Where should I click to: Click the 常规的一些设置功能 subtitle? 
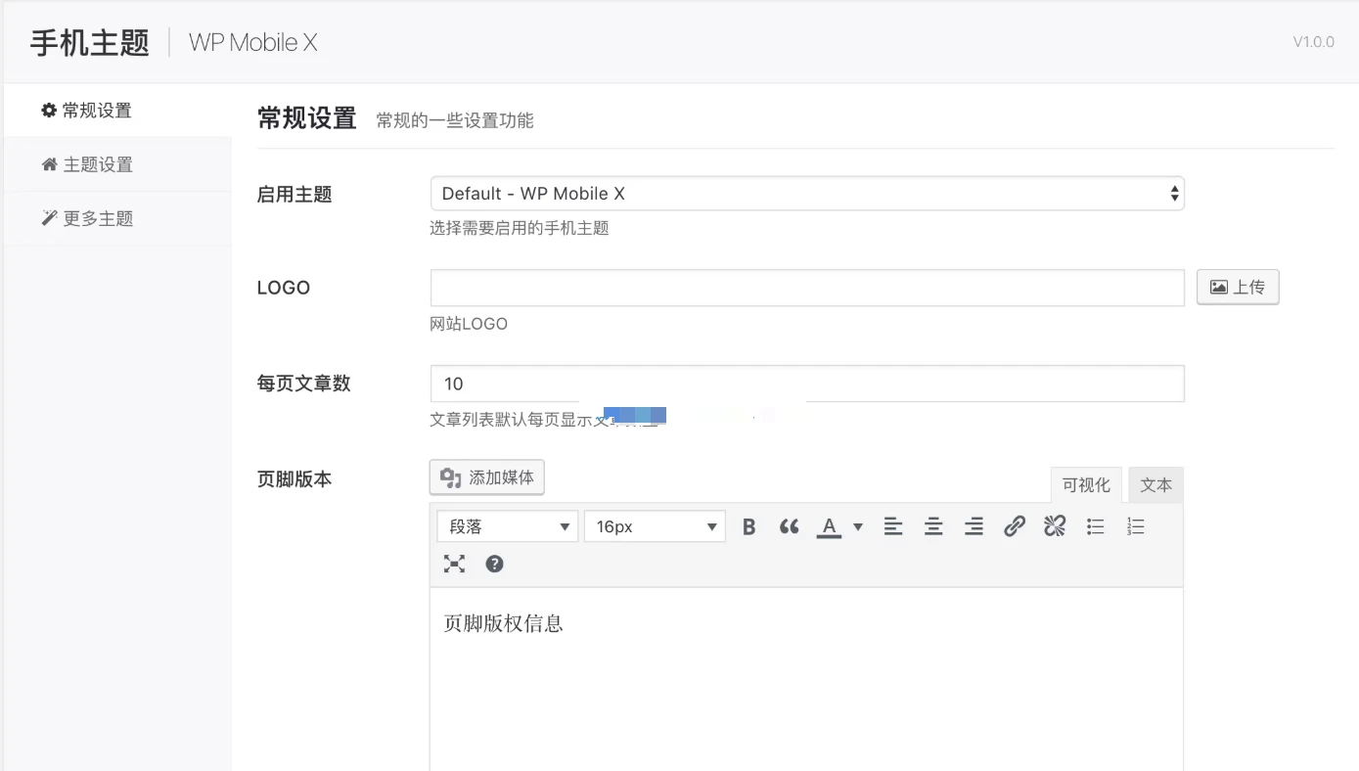[x=455, y=120]
